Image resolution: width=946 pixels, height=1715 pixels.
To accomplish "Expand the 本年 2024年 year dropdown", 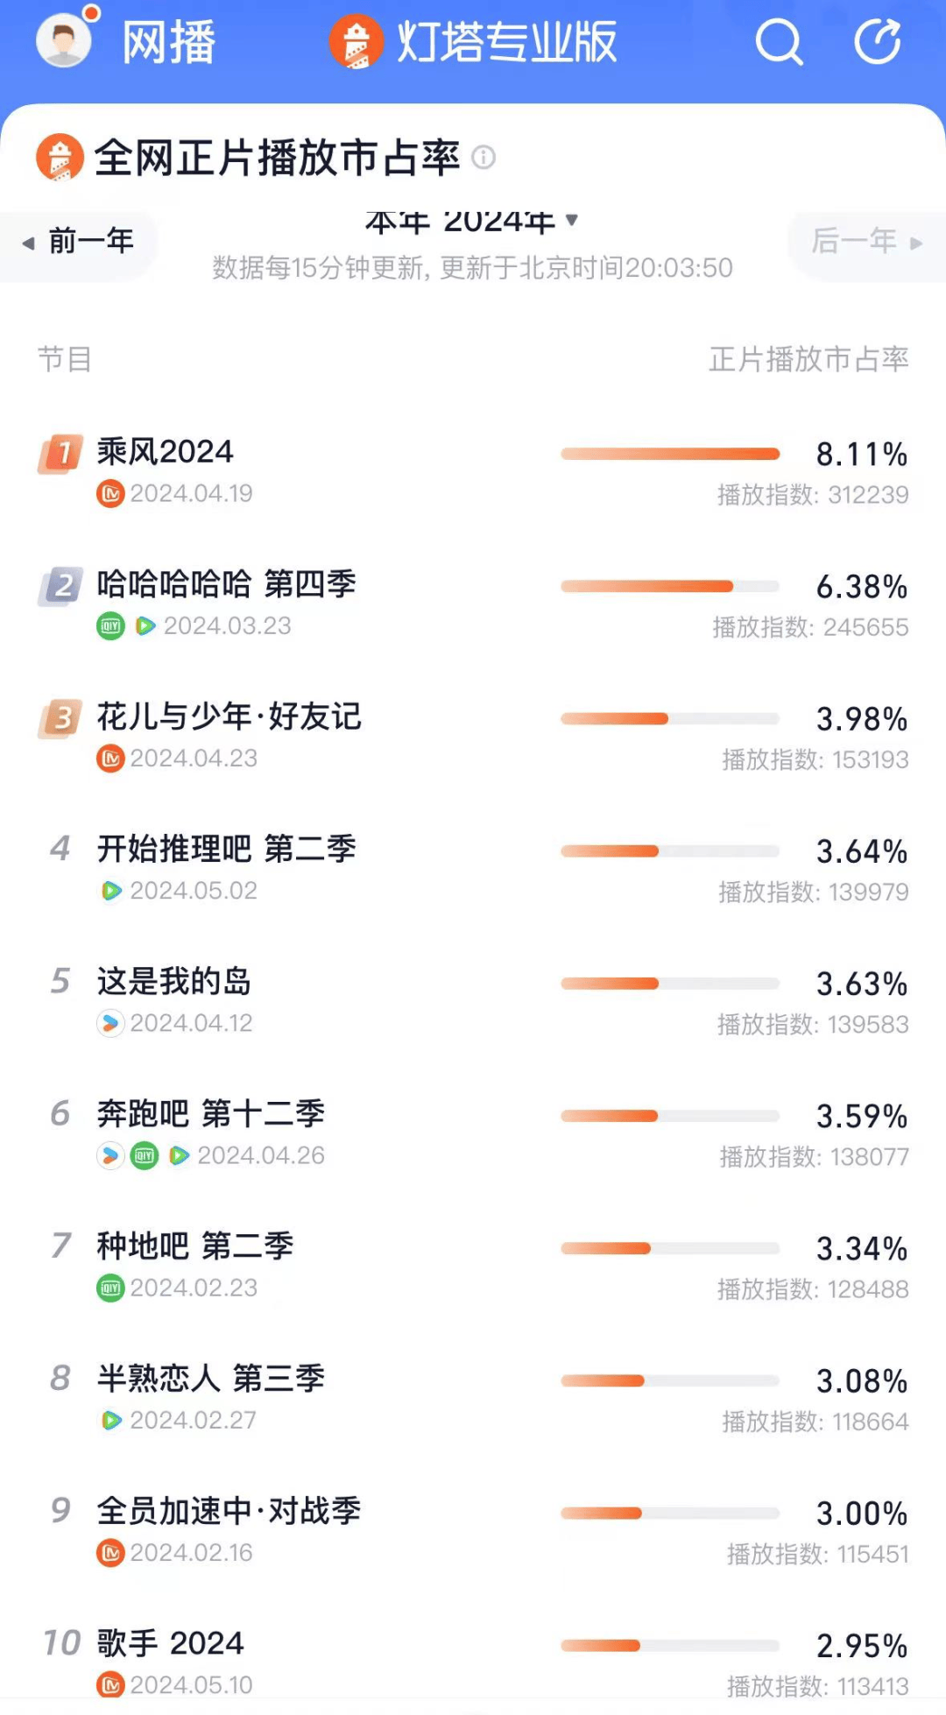I will click(471, 222).
